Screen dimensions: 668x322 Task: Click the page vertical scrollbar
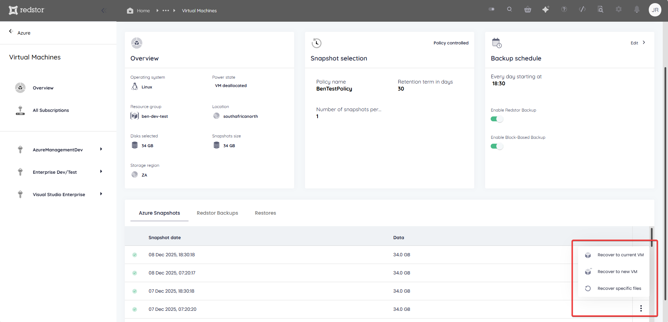(665, 184)
